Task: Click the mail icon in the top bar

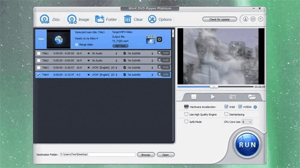Action: (x=253, y=19)
